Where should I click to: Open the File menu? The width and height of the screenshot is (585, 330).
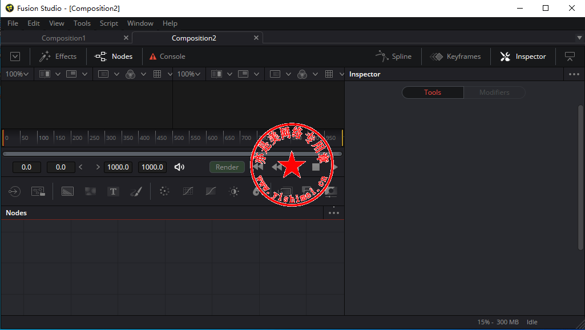pos(13,23)
